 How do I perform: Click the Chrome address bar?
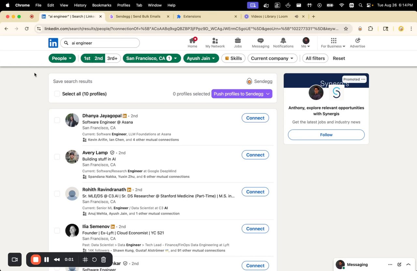(x=191, y=29)
